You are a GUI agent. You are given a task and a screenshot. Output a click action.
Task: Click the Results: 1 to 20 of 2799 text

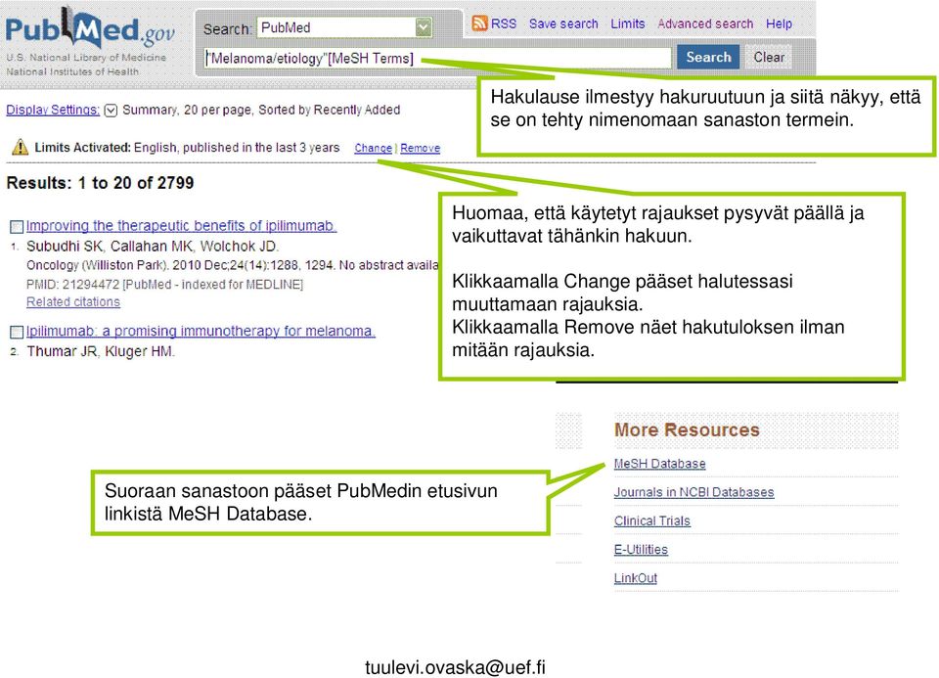(x=100, y=183)
